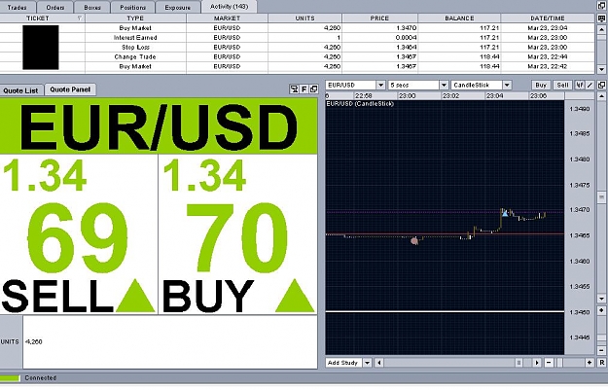The width and height of the screenshot is (608, 390).
Task: Switch to the Positions tab
Action: [132, 7]
